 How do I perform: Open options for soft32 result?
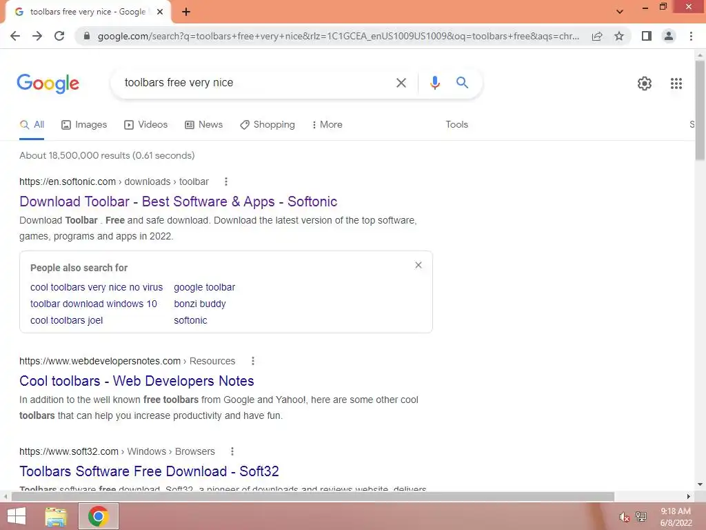[232, 451]
